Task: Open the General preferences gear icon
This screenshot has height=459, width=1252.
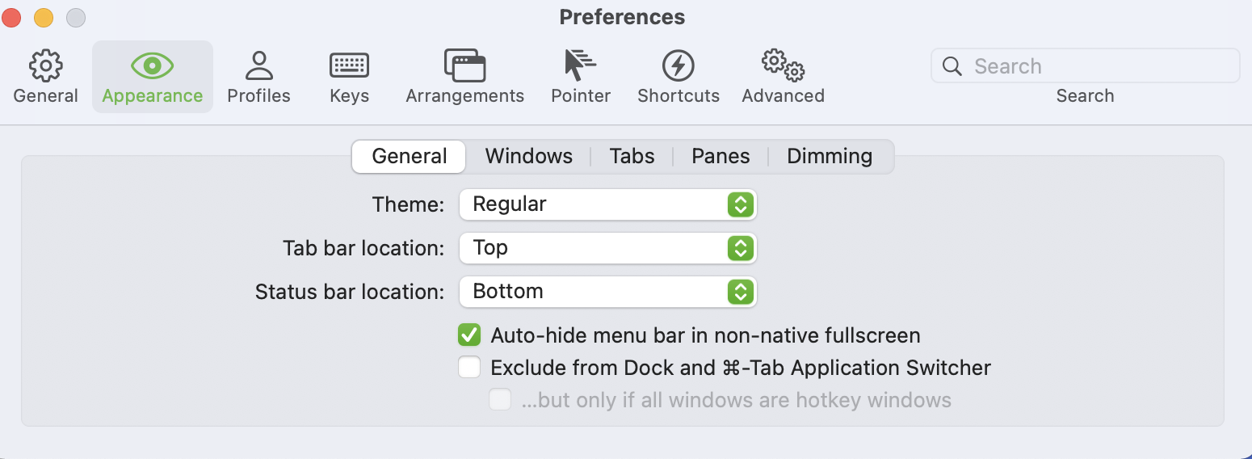Action: click(45, 66)
